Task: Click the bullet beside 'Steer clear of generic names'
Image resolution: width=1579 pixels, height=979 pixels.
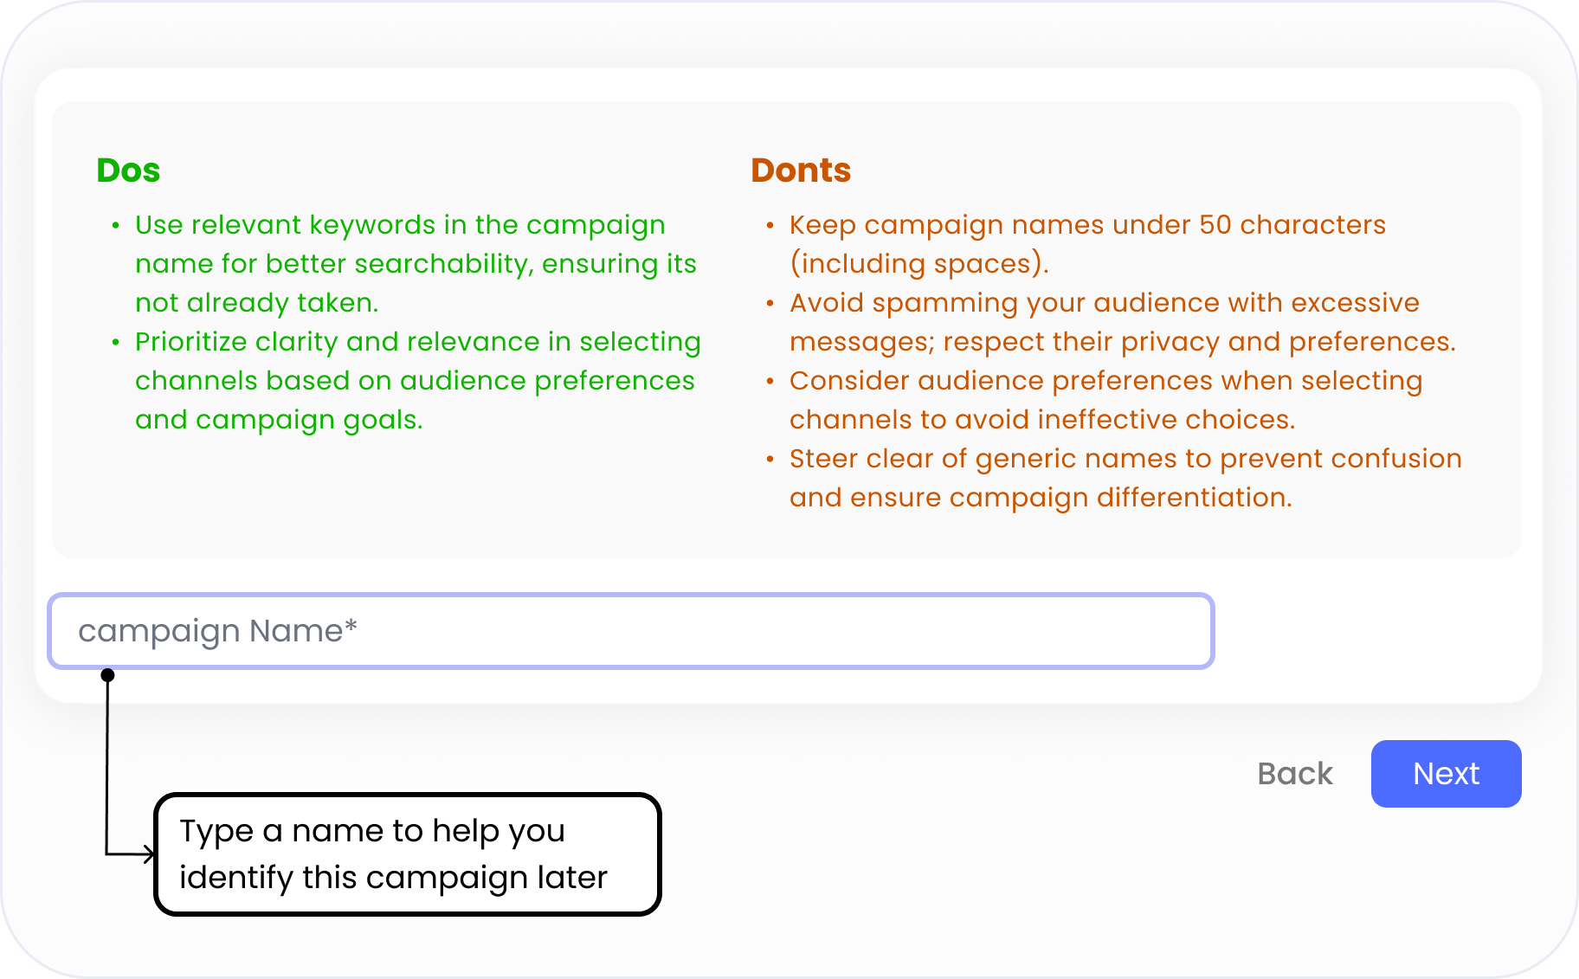Action: click(x=770, y=460)
